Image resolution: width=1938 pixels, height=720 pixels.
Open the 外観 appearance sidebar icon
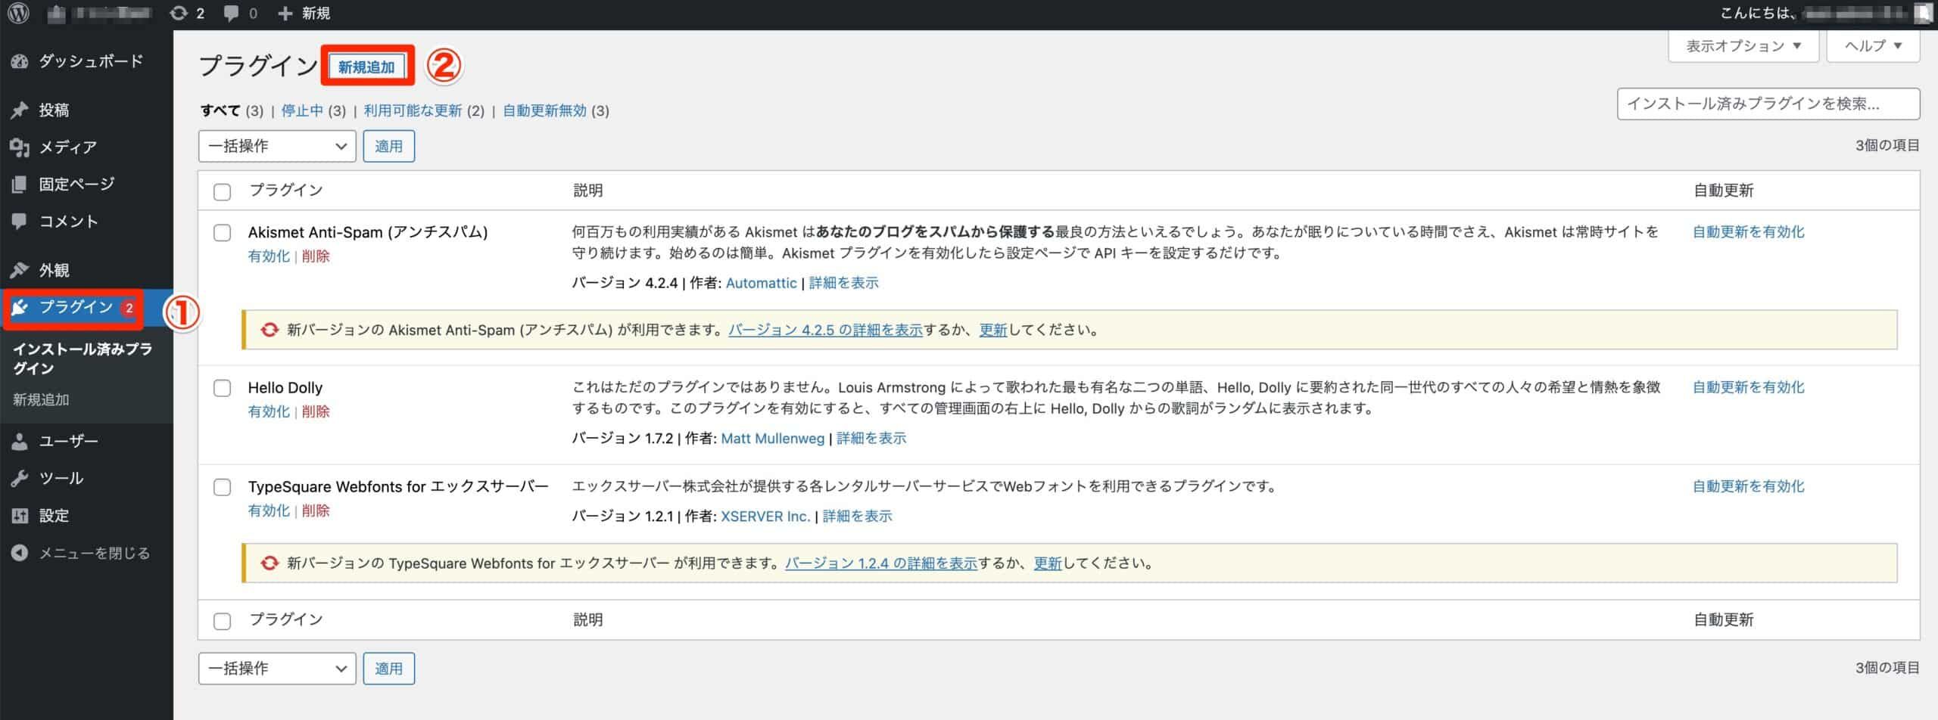20,269
